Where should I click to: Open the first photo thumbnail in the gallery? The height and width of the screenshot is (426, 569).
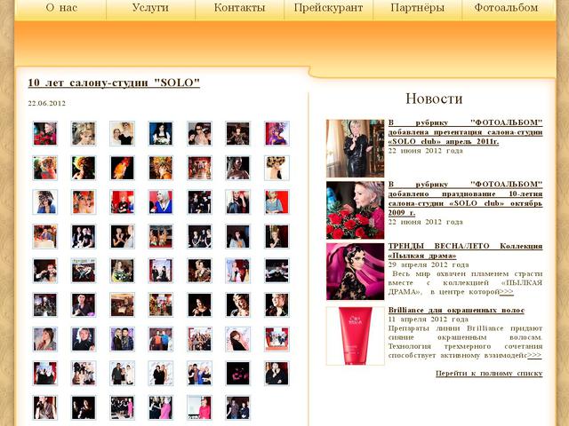[45, 133]
